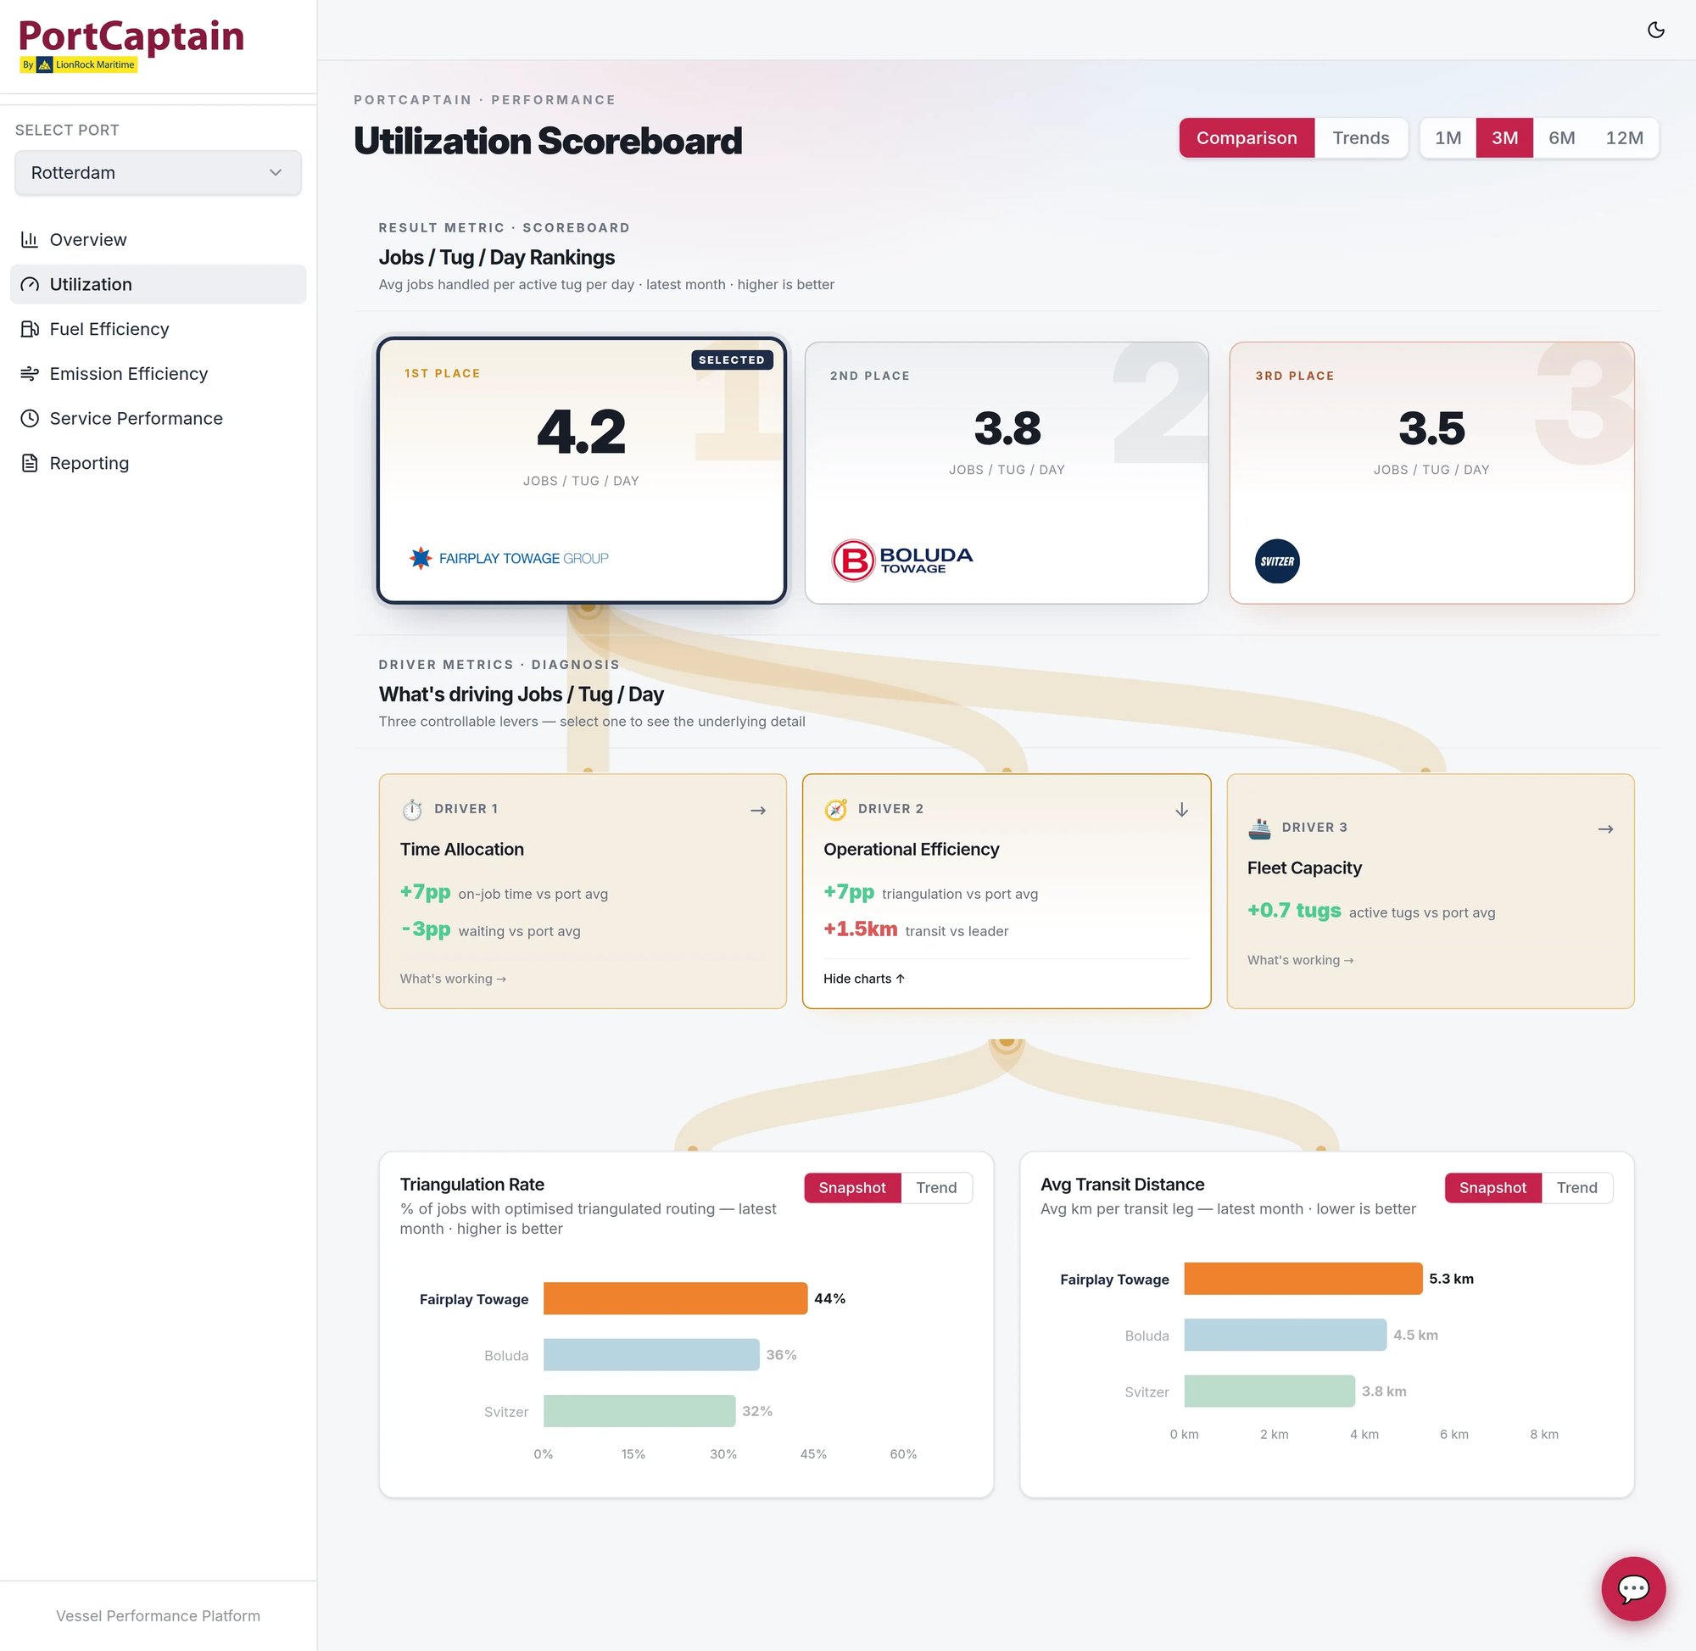Click the Driver 1 right arrow
Image resolution: width=1696 pixels, height=1651 pixels.
[758, 810]
